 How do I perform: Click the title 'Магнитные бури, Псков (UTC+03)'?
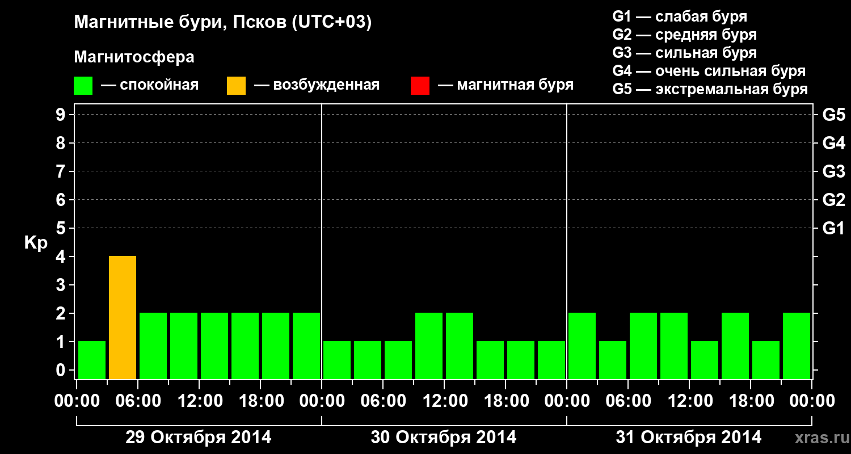(x=223, y=23)
